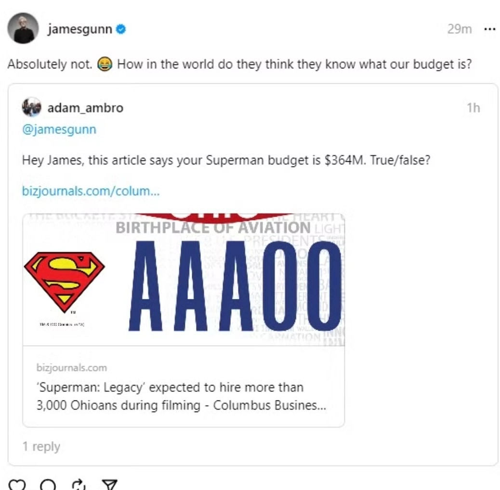Click the jamesgunn profile avatar
Viewport: 500px width, 490px height.
[23, 28]
